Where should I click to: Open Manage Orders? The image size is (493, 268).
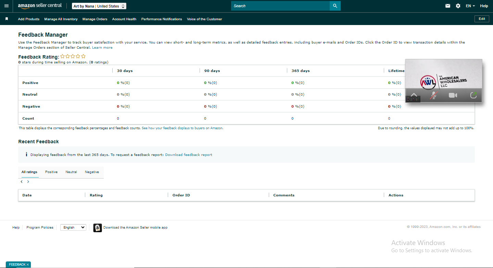point(95,19)
